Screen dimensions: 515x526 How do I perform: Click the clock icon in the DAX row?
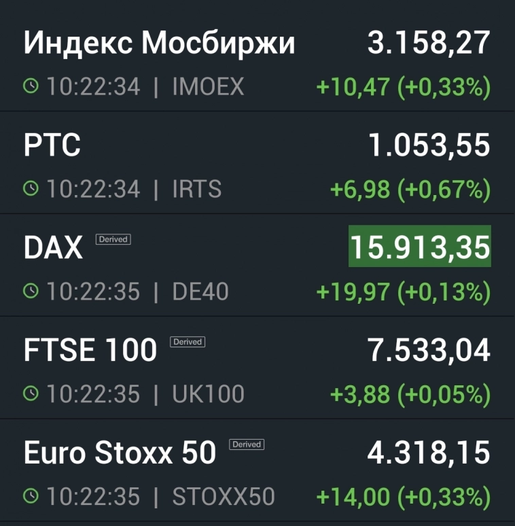point(31,291)
